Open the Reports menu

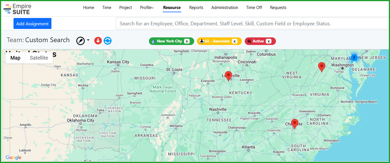pos(196,8)
